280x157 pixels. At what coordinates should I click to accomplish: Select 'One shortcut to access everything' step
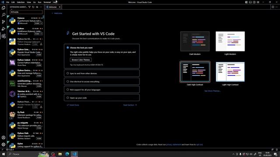(x=102, y=82)
